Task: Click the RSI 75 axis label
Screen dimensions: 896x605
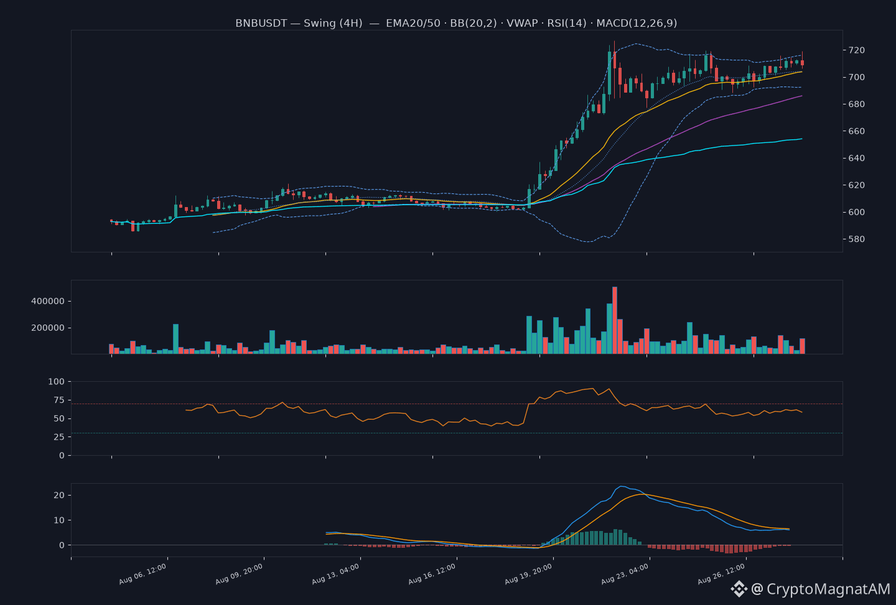Action: coord(59,400)
